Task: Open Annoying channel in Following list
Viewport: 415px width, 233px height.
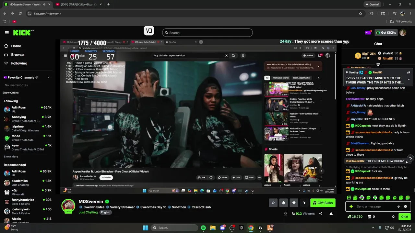Action: tap(28, 119)
